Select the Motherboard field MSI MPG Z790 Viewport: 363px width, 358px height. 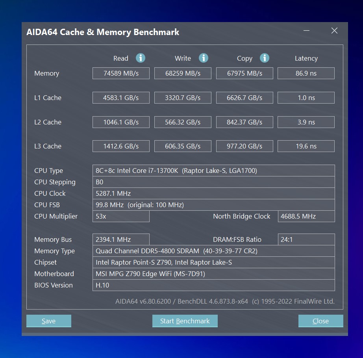[214, 273]
